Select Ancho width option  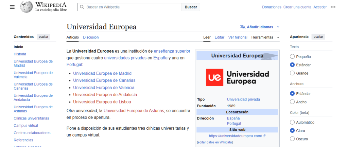[x=292, y=102]
